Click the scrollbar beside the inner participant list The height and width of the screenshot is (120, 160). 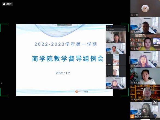[130, 60]
